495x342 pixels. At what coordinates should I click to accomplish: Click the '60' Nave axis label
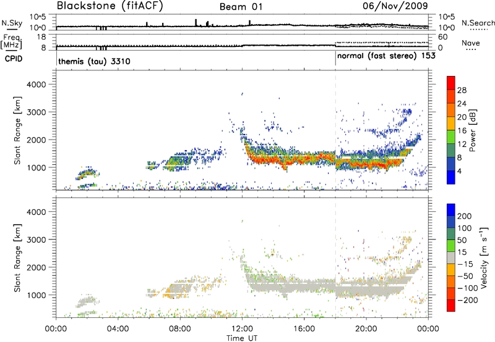[442, 37]
